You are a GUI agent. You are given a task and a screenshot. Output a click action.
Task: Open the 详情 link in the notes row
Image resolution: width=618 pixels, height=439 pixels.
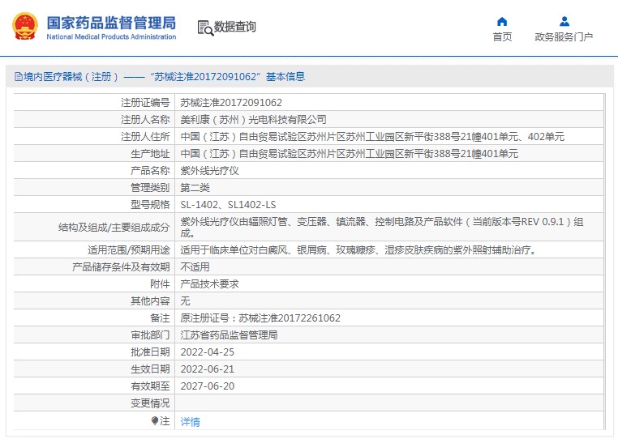point(190,422)
